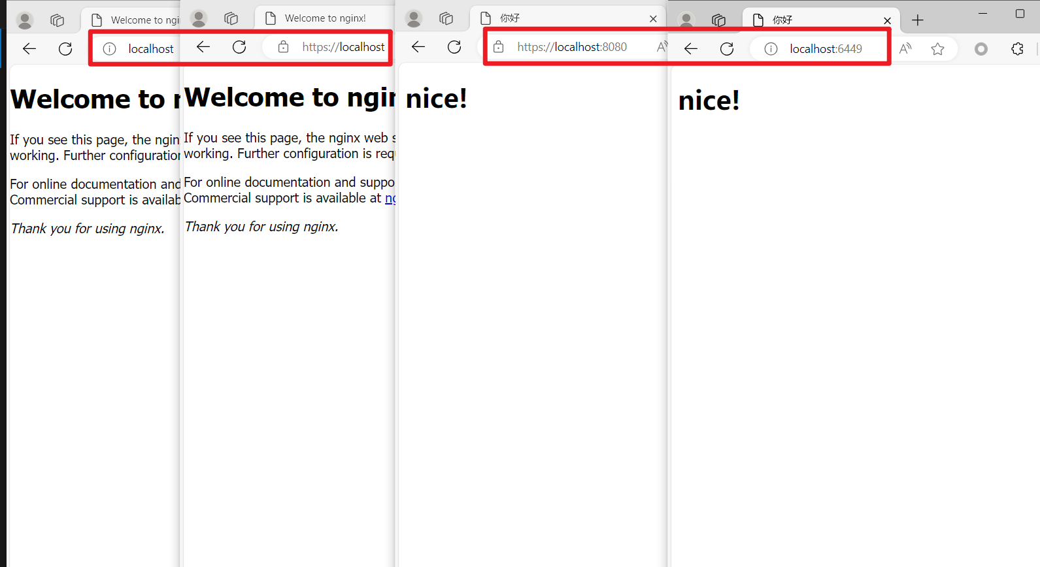The width and height of the screenshot is (1040, 567).
Task: Go back in the localhost:8080 window
Action: pos(418,46)
